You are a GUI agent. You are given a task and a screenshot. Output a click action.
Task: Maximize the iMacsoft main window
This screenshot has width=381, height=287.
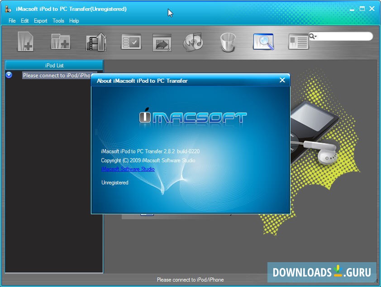362,9
